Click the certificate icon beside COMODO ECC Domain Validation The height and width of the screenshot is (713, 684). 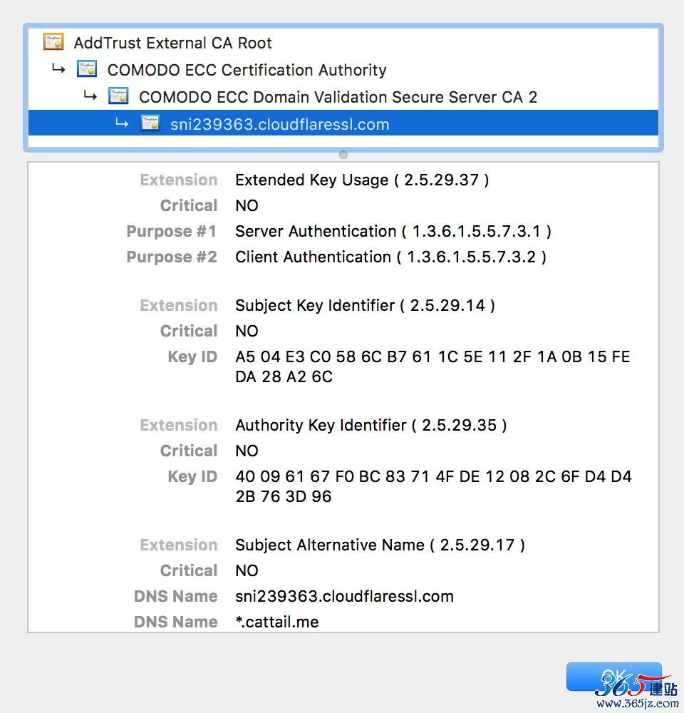pos(118,96)
